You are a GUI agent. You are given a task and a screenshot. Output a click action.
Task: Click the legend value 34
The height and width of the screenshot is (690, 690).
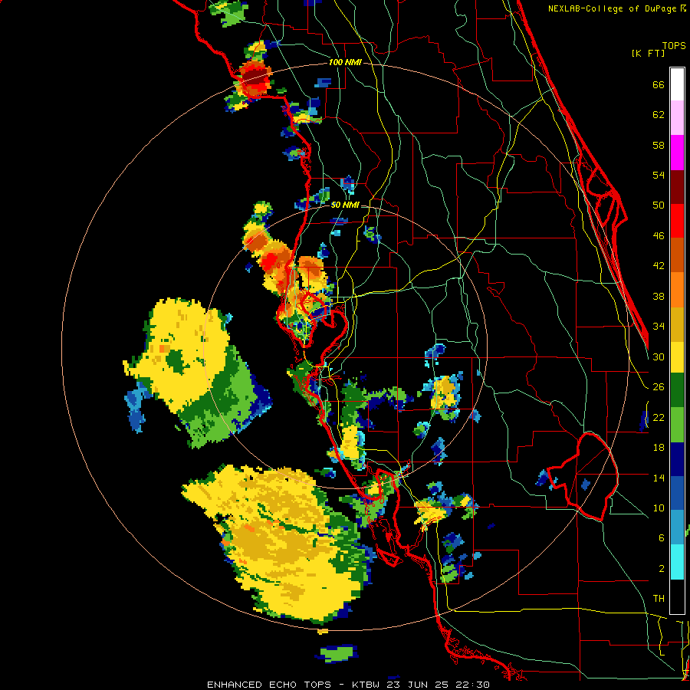pyautogui.click(x=659, y=326)
